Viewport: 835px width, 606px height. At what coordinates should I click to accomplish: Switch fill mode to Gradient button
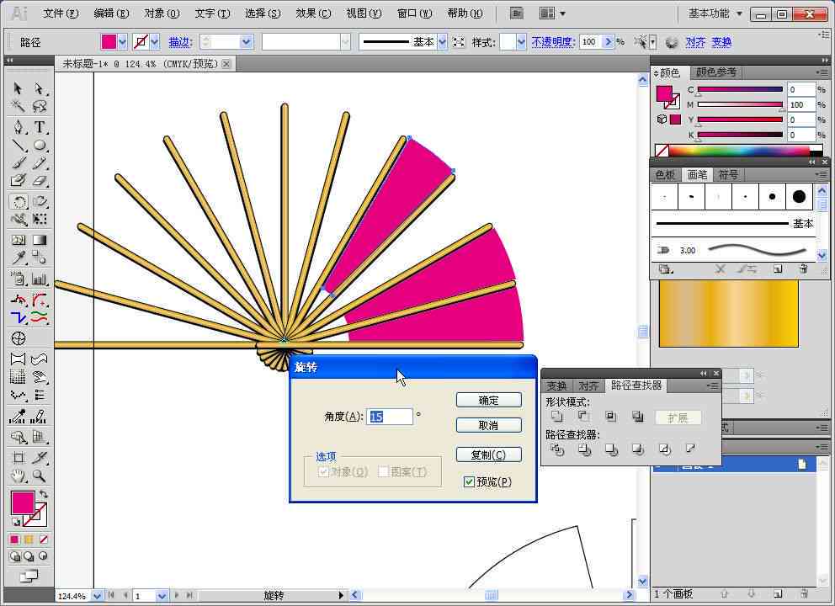click(29, 540)
